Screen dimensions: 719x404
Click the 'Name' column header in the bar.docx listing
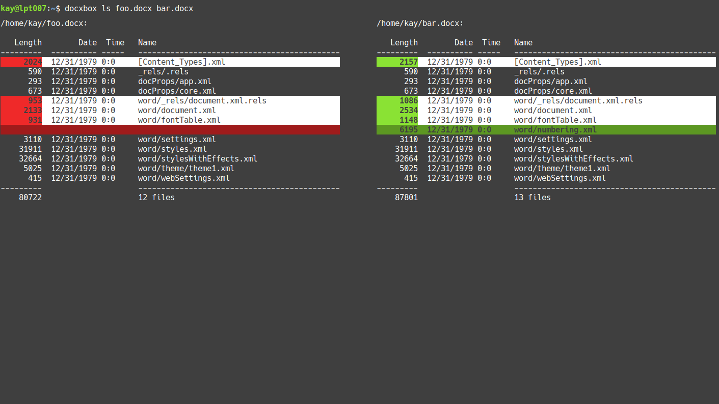(523, 43)
